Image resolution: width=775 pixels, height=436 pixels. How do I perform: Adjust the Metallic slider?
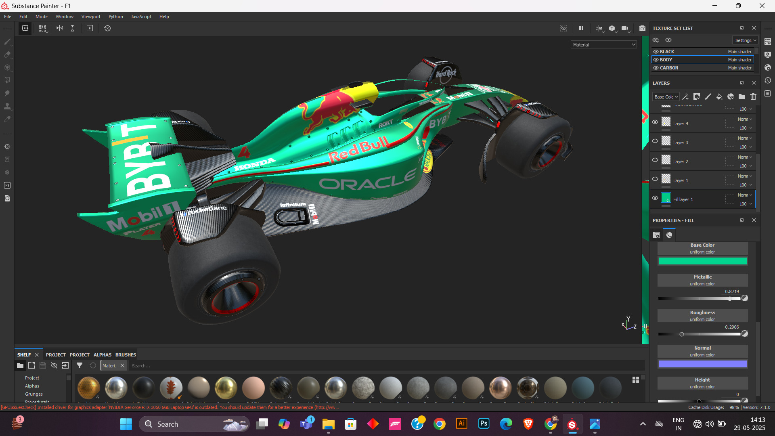coord(699,299)
